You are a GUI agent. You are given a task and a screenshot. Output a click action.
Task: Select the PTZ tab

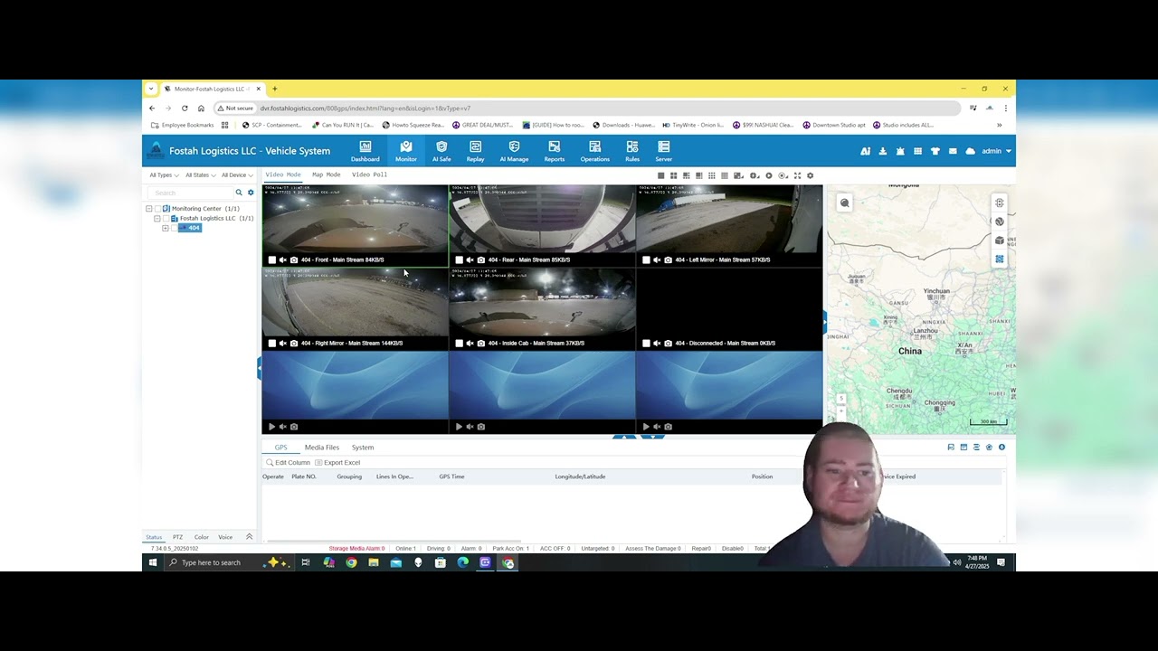coord(178,537)
